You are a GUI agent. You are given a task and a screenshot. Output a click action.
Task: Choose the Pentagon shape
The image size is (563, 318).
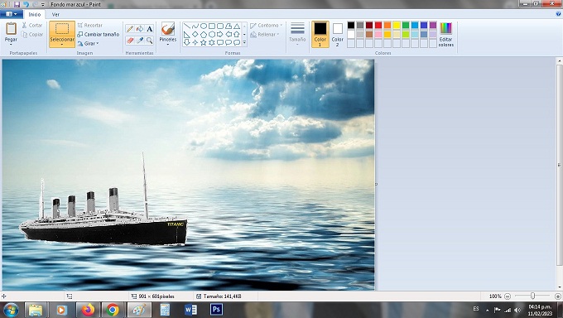point(203,34)
